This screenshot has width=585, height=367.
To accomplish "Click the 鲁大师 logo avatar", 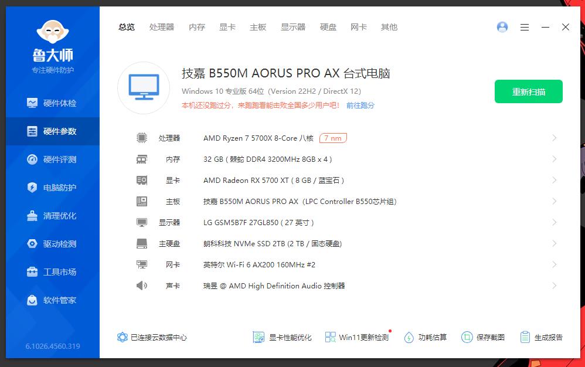I will tap(53, 32).
